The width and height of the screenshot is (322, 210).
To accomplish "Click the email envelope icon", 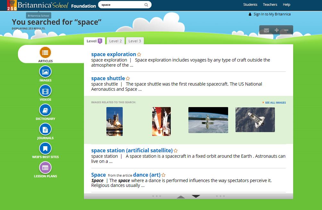I will [266, 30].
